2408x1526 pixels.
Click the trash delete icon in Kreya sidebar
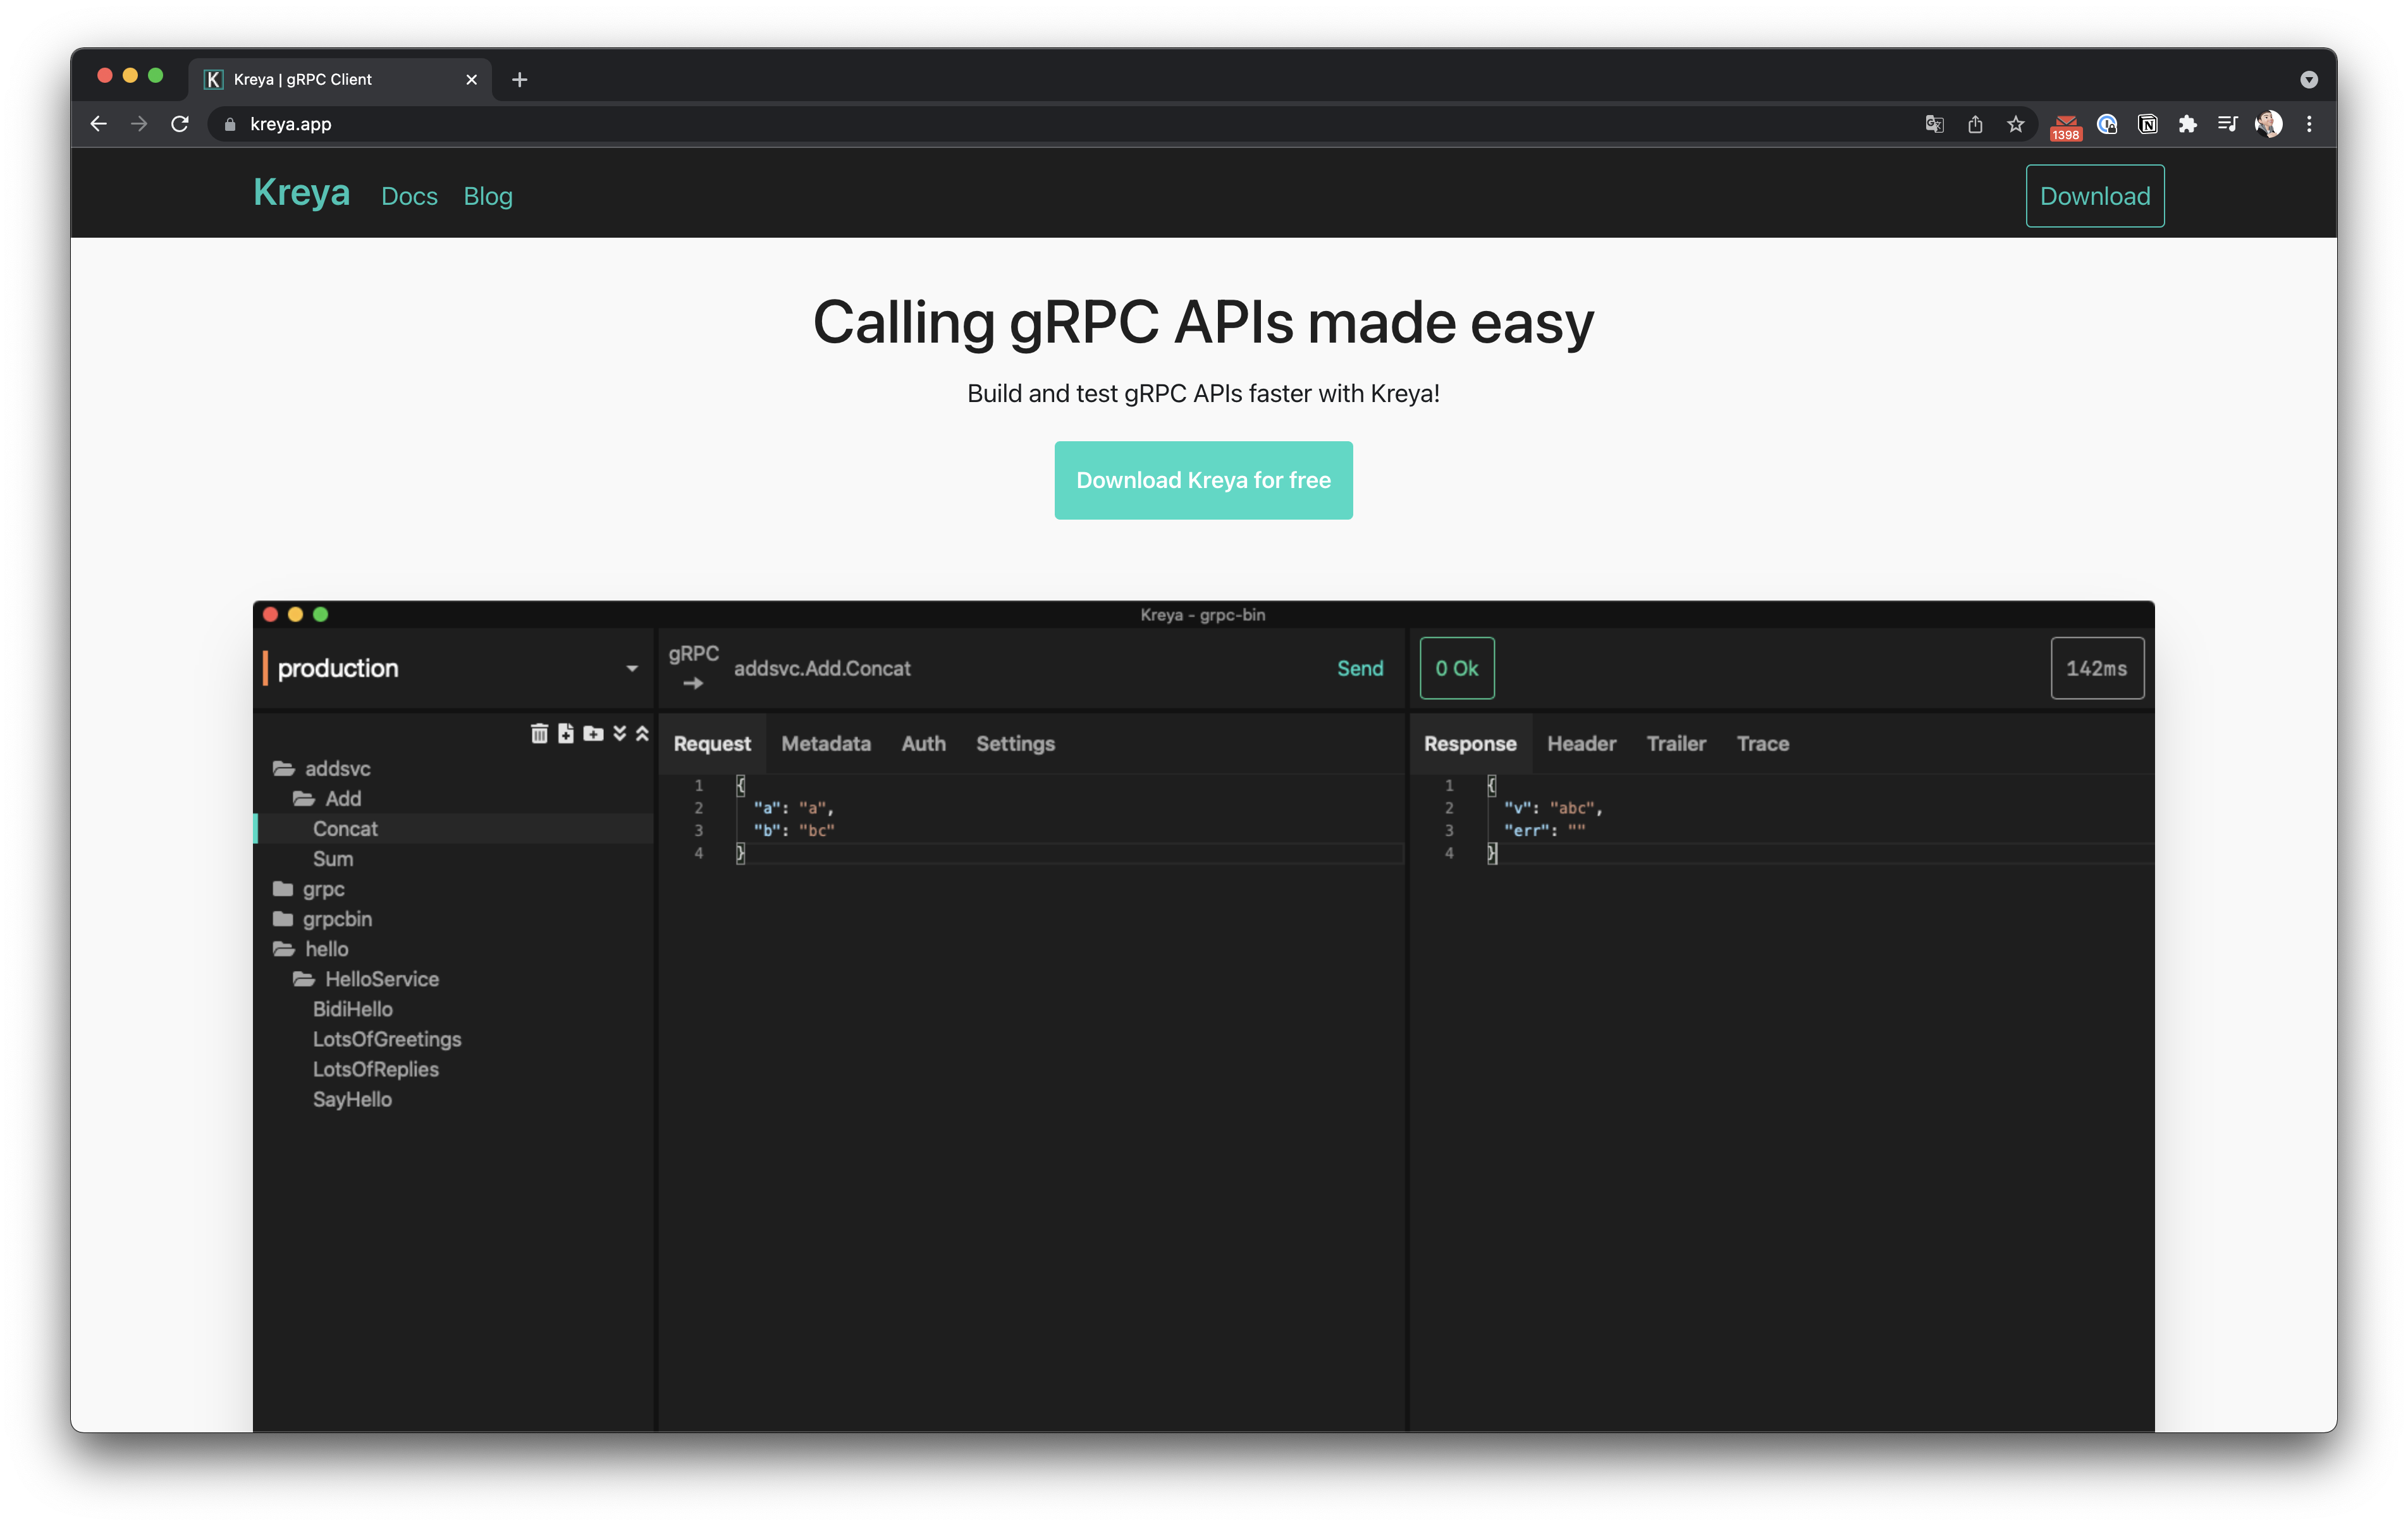[x=539, y=734]
